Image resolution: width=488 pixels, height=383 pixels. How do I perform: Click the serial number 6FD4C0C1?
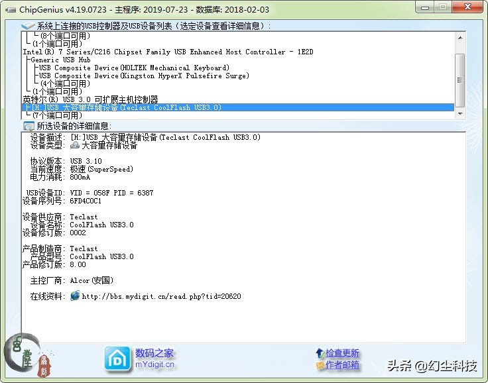(86, 201)
